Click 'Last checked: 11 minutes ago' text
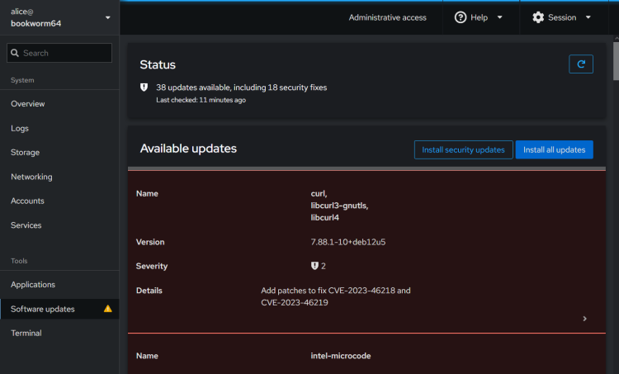The width and height of the screenshot is (619, 374). click(201, 100)
